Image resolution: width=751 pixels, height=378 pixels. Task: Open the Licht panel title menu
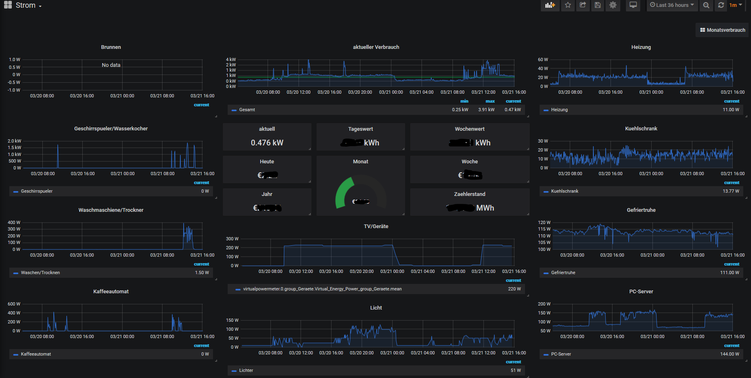[376, 308]
